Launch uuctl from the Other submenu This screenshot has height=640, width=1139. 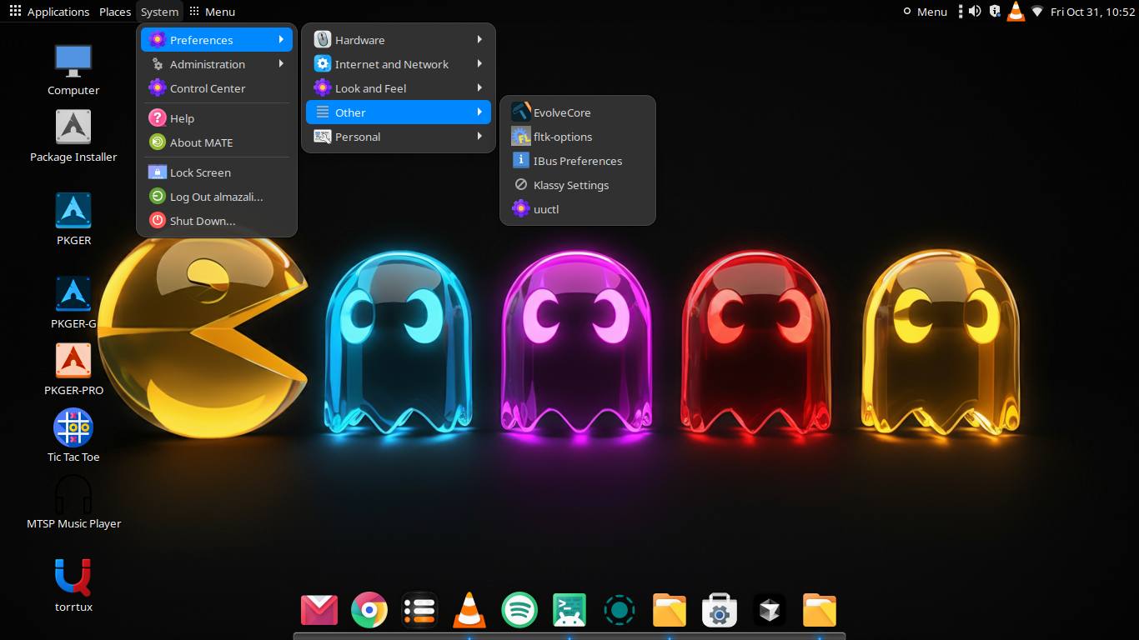[577, 209]
